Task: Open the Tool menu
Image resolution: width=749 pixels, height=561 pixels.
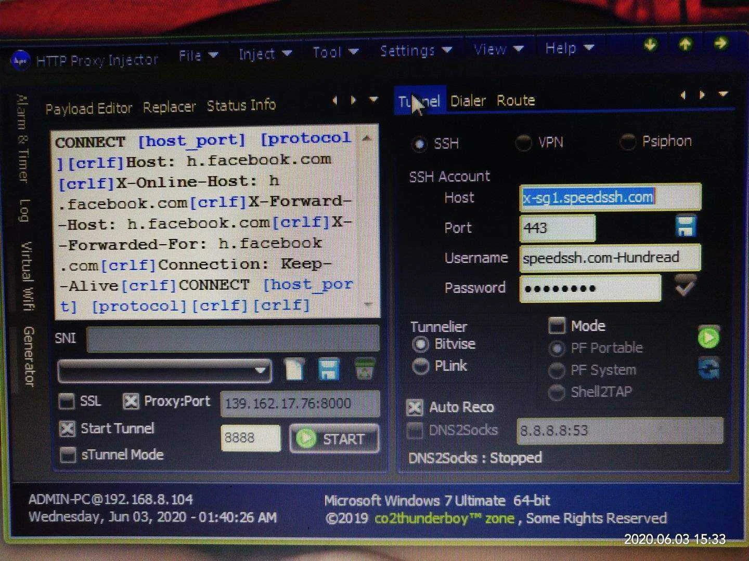Action: coord(335,52)
